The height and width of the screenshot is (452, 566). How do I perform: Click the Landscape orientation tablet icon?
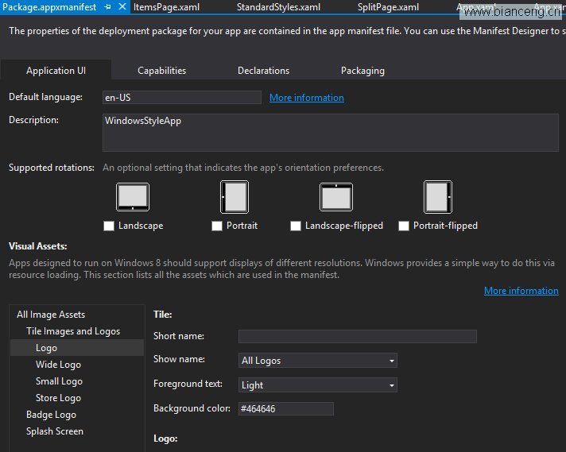[x=133, y=197]
